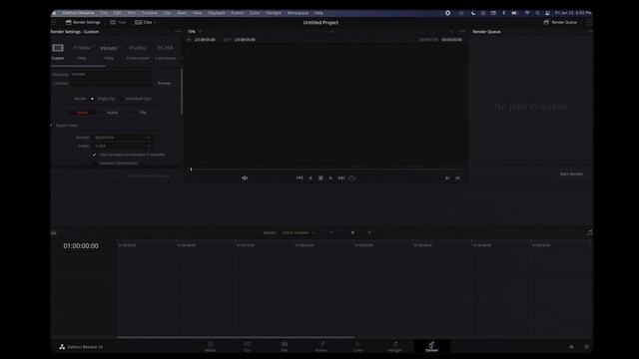The width and height of the screenshot is (639, 359).
Task: Click Add to Render Queue button
Action: coord(150,176)
